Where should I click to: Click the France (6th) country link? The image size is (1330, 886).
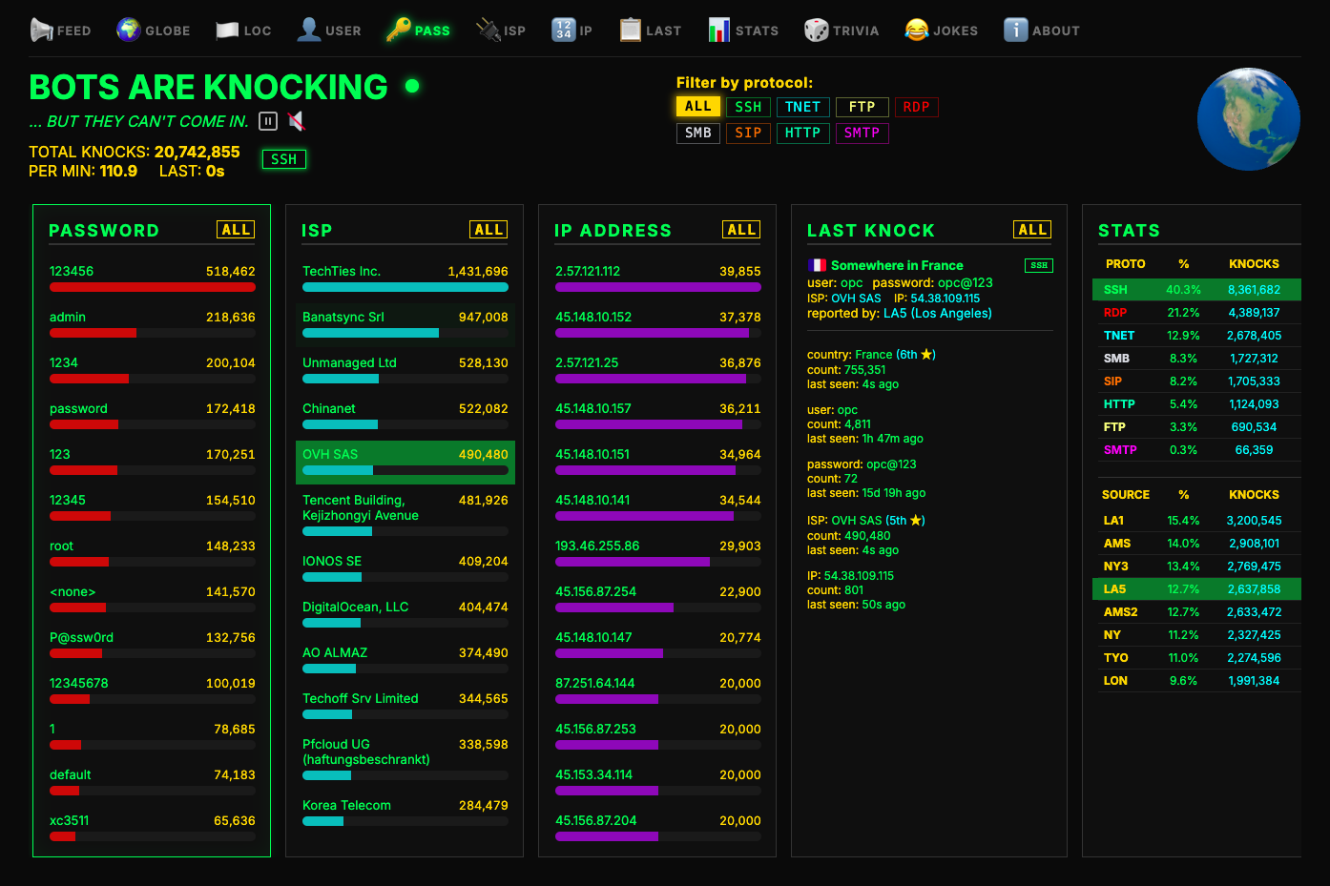coord(895,355)
